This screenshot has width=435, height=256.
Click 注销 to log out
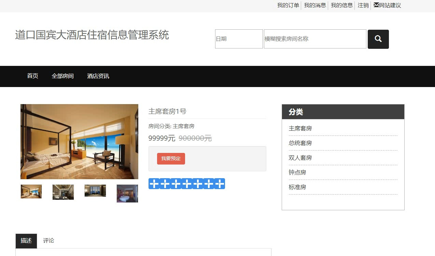[363, 5]
